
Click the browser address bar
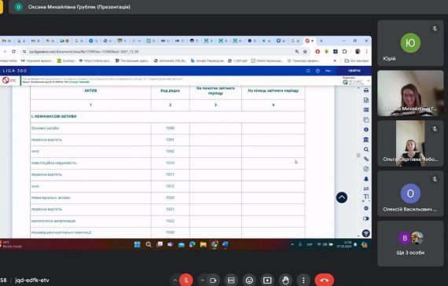coord(160,52)
